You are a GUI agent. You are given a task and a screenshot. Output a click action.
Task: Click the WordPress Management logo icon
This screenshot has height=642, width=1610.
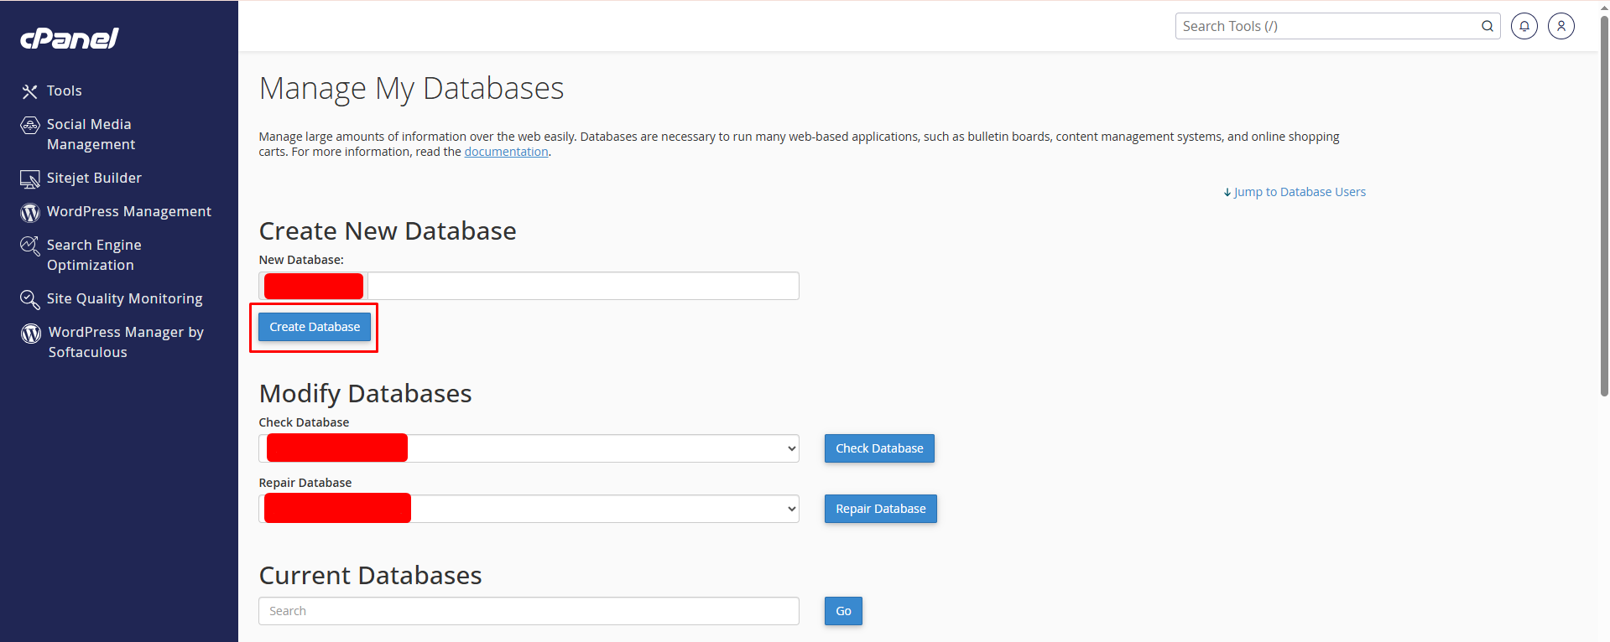(30, 213)
